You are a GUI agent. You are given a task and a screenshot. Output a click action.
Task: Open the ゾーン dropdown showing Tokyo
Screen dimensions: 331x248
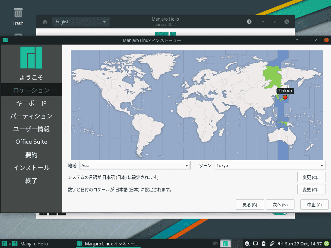[270, 166]
